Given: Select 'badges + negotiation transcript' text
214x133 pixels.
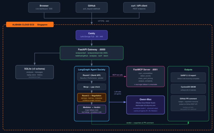Looking at the screenshot, I should [x=188, y=102].
